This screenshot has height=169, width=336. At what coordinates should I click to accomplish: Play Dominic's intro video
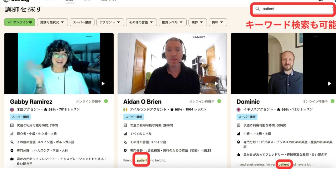pyautogui.click(x=329, y=83)
